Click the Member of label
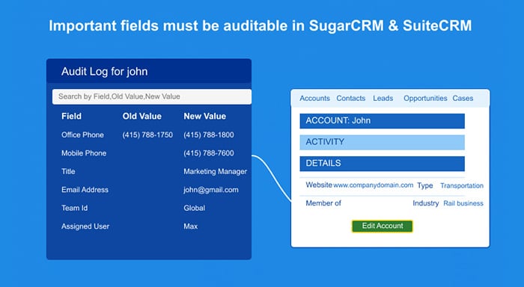Image resolution: width=524 pixels, height=287 pixels. 323,203
